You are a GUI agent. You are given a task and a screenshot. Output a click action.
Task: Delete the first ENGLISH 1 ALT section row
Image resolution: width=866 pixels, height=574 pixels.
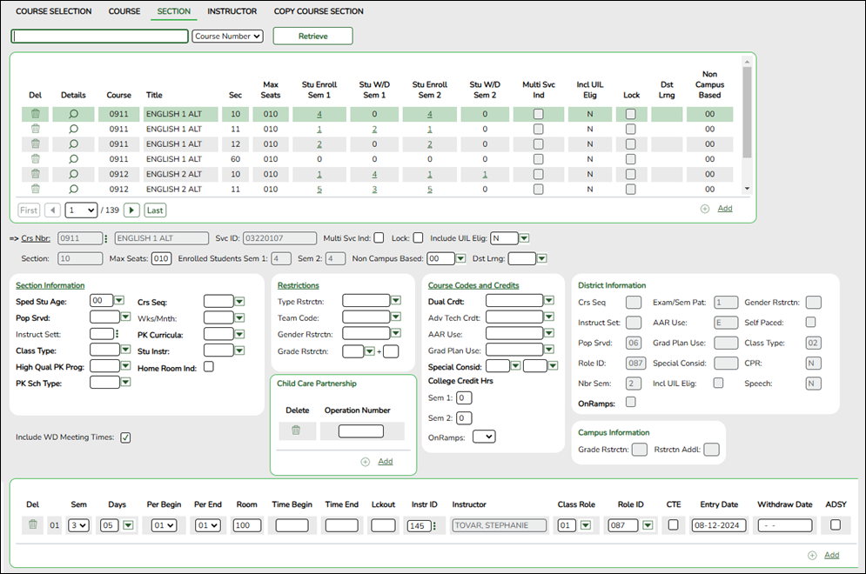pyautogui.click(x=35, y=113)
